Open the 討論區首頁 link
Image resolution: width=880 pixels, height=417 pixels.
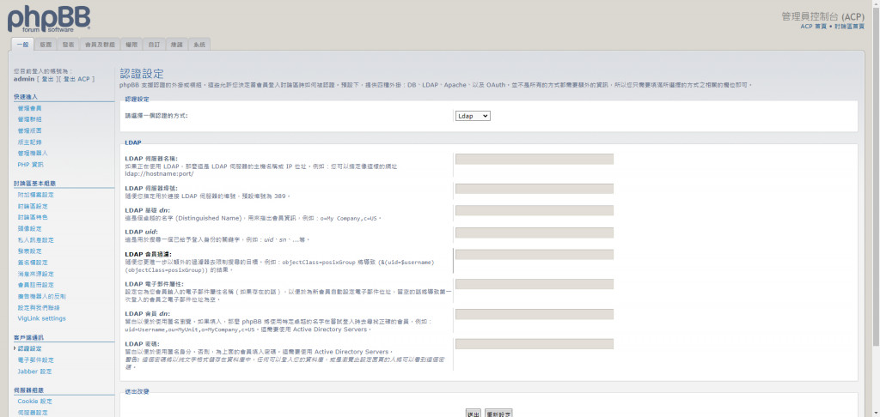849,27
